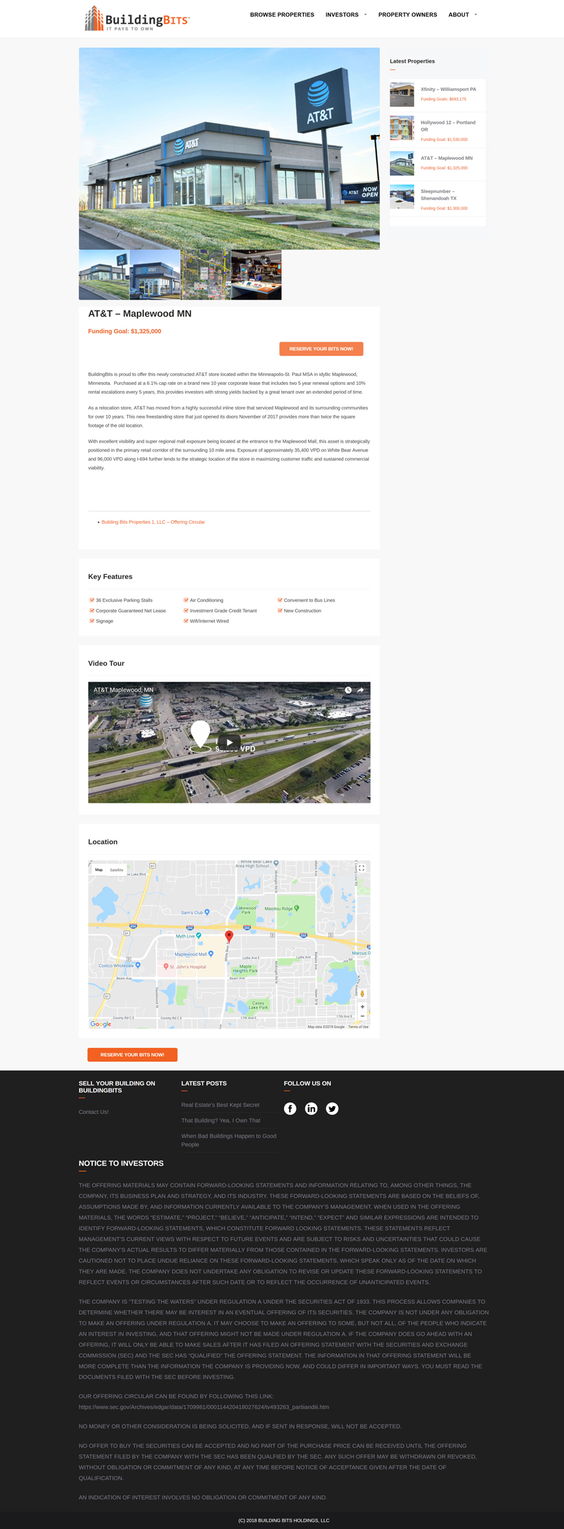This screenshot has width=564, height=1529.
Task: Click the share arrow icon on video
Action: coord(360,690)
